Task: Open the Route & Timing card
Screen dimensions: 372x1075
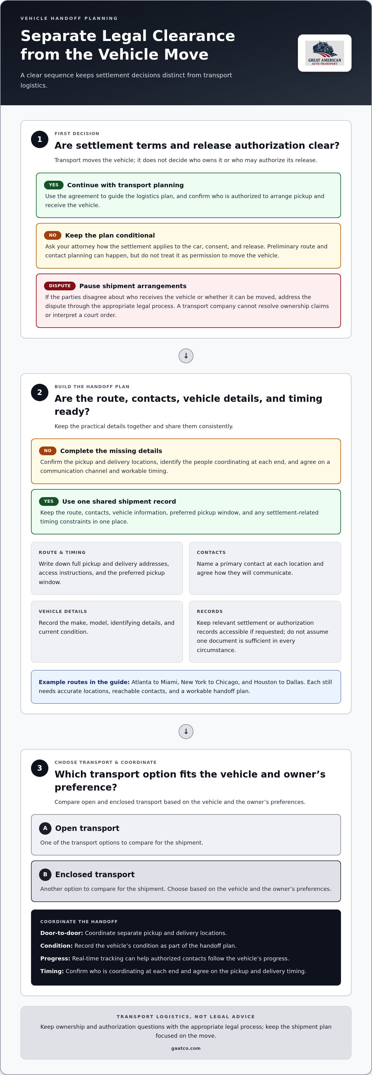Action: click(x=107, y=568)
